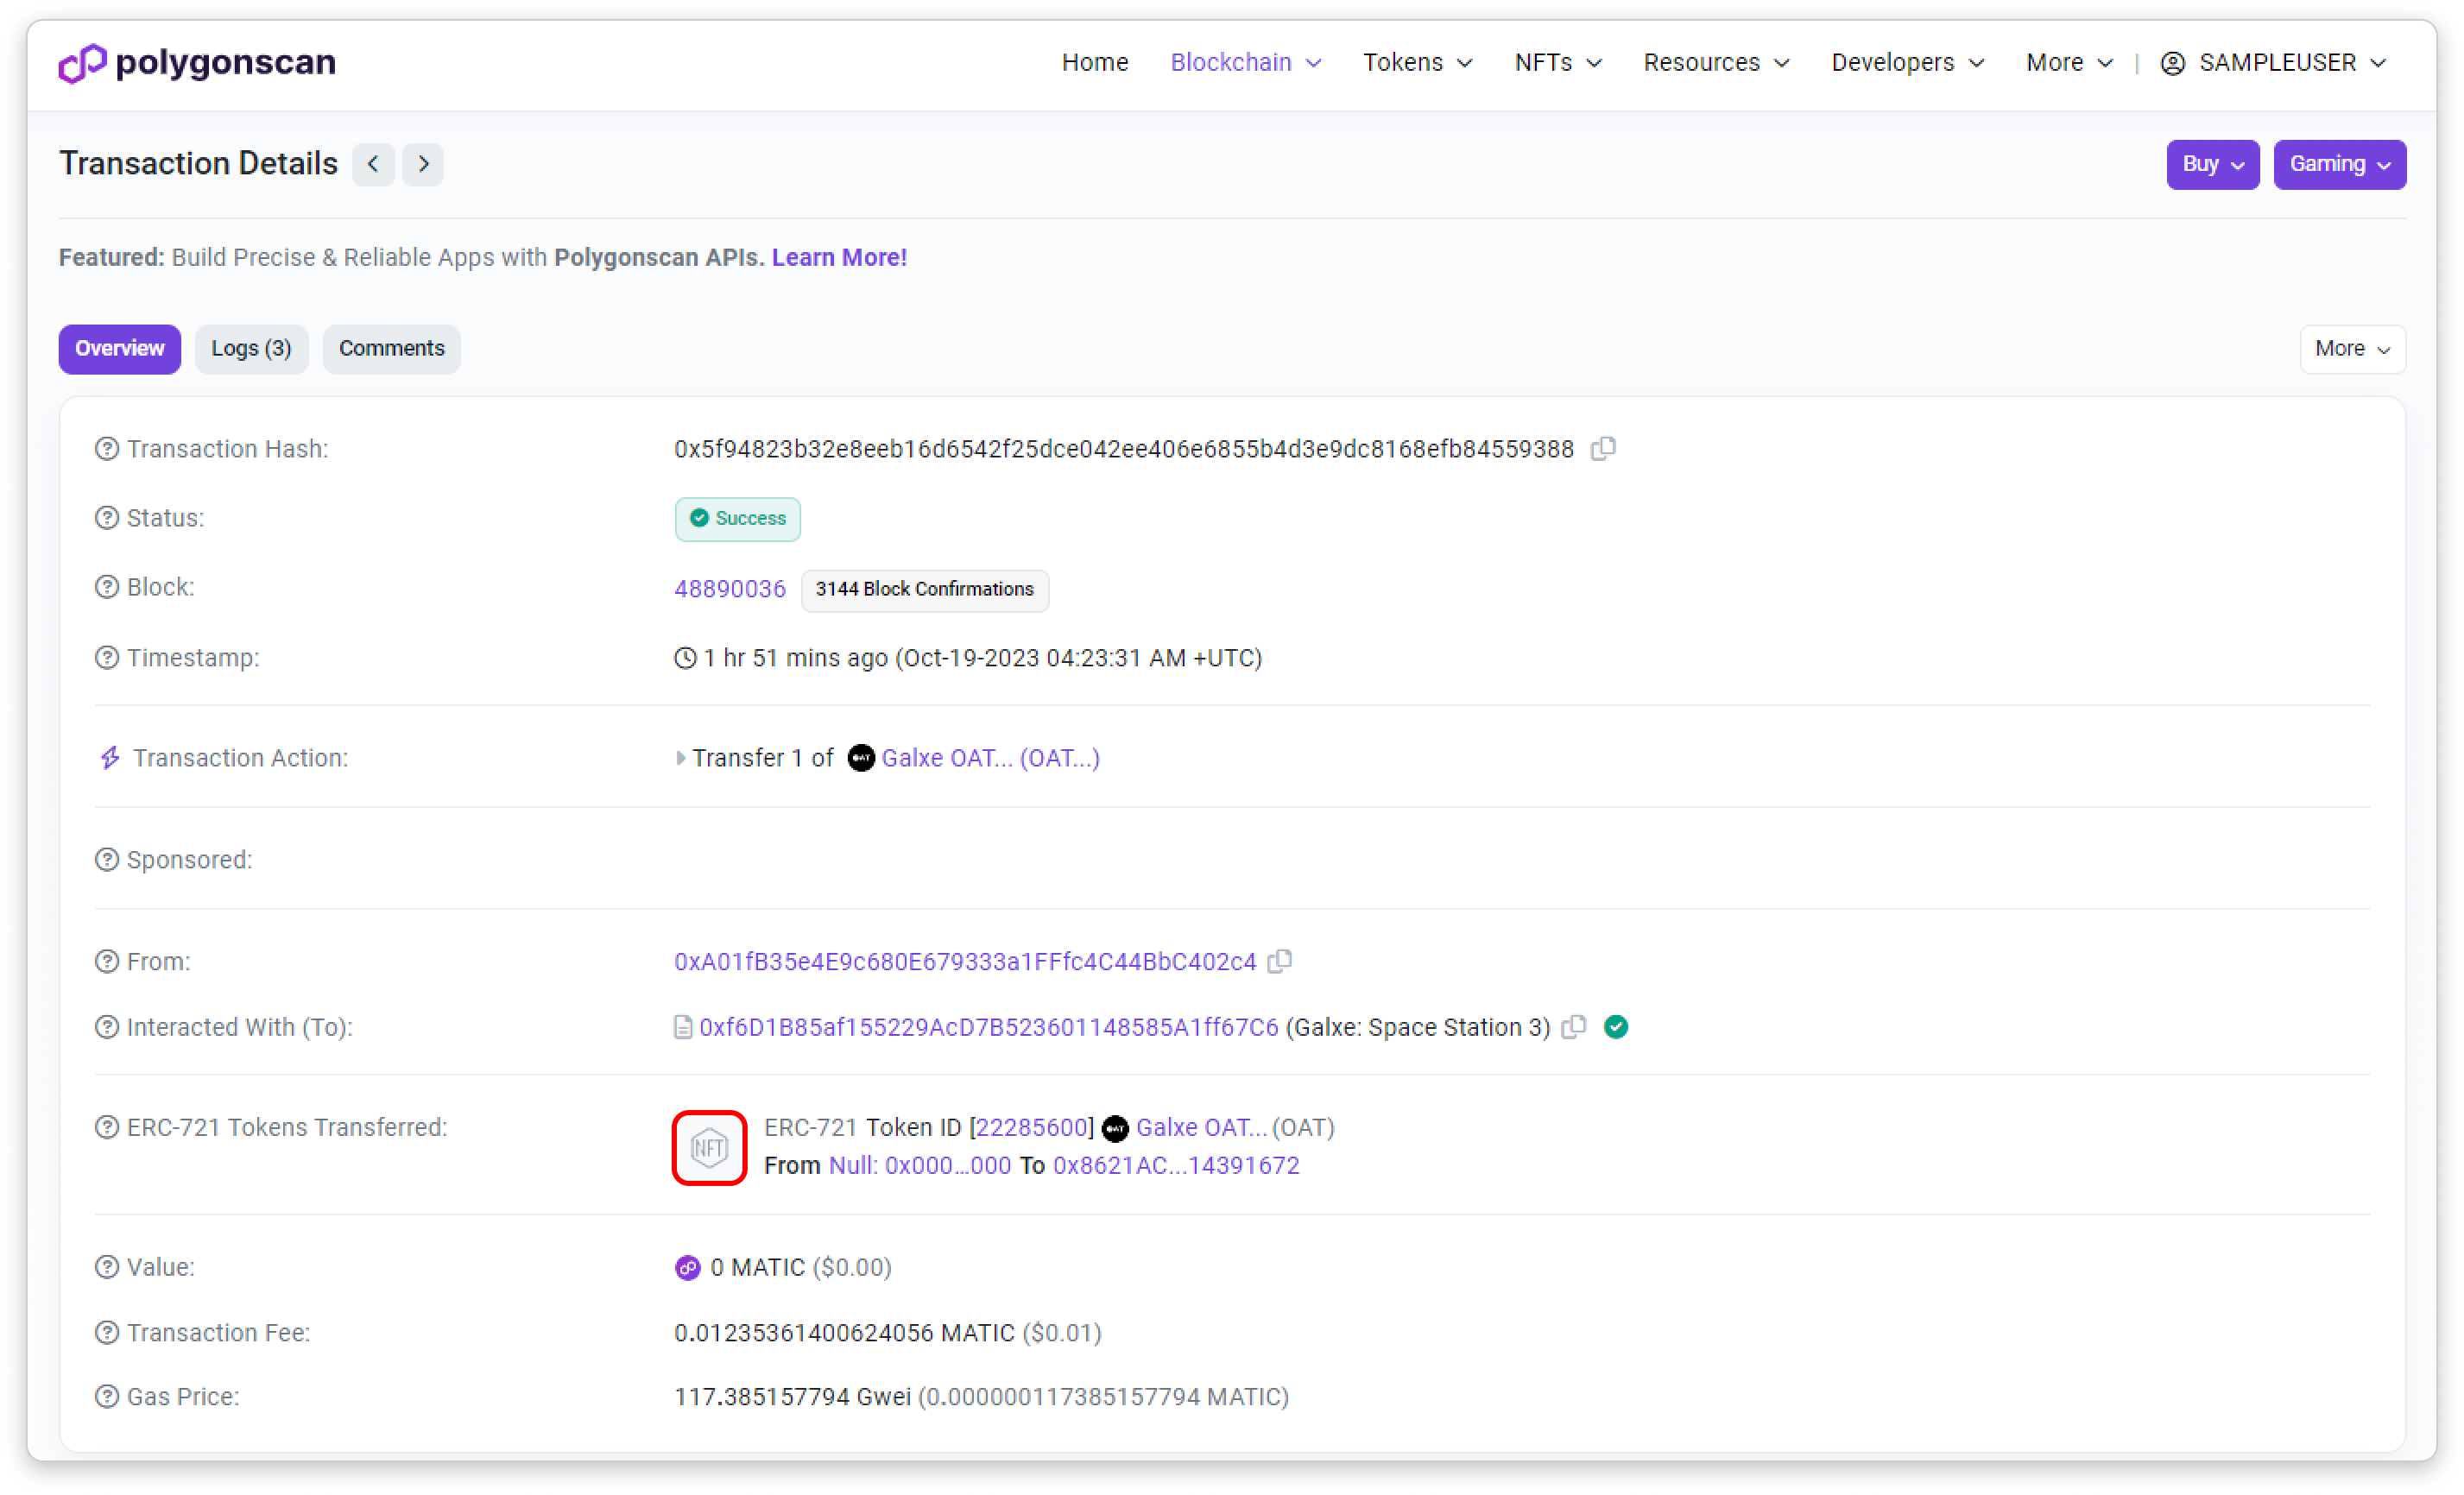2464x1495 pixels.
Task: Click the transaction hash text
Action: point(1124,450)
